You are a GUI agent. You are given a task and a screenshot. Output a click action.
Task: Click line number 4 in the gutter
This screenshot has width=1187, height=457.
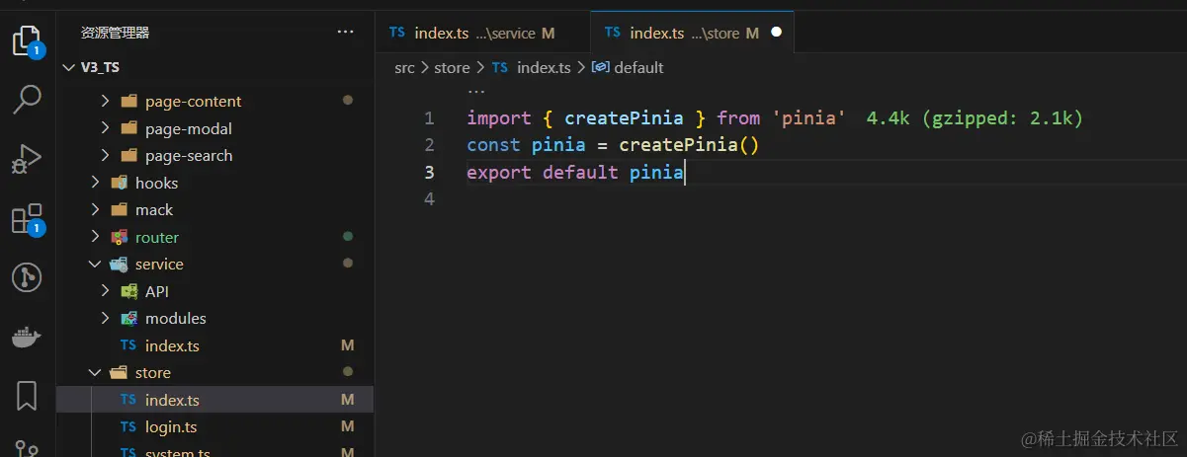click(429, 199)
